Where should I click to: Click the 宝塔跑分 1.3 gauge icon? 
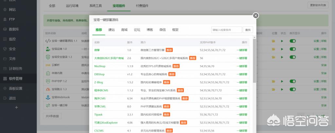[x=48, y=89]
